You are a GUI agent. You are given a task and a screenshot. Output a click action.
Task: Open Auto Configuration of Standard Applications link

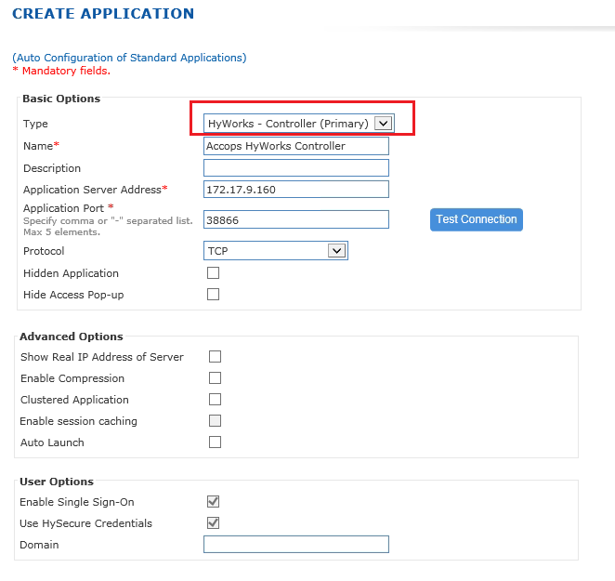tap(129, 58)
